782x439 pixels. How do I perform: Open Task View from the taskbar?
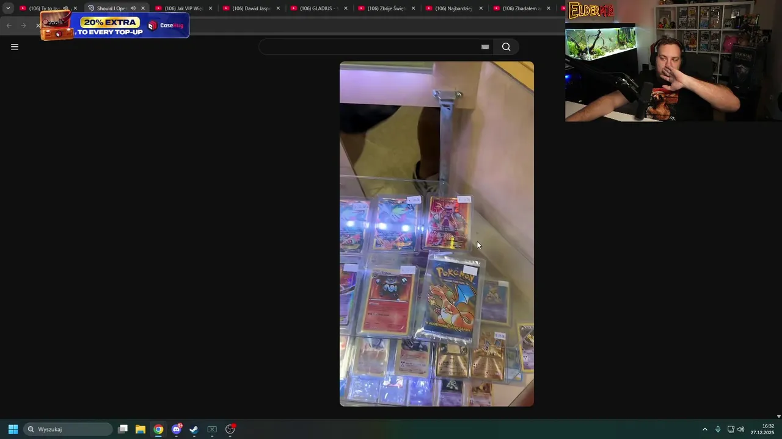[123, 429]
